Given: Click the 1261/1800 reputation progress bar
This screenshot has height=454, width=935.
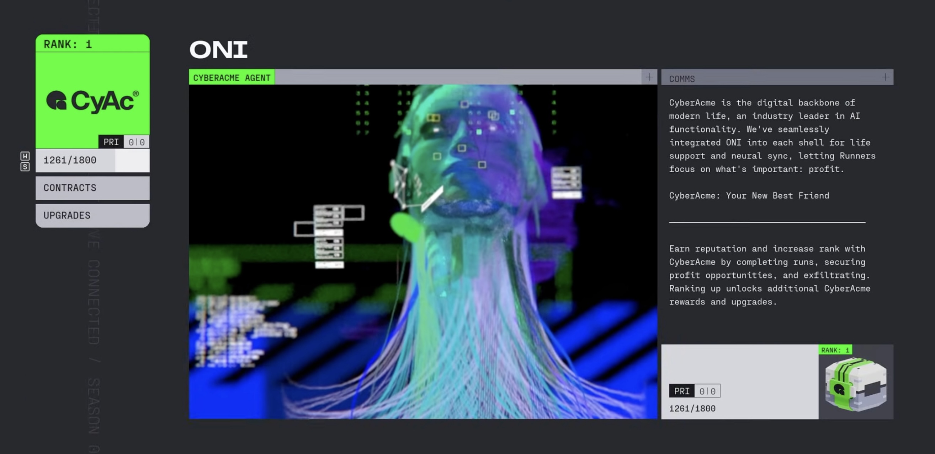Looking at the screenshot, I should point(92,160).
